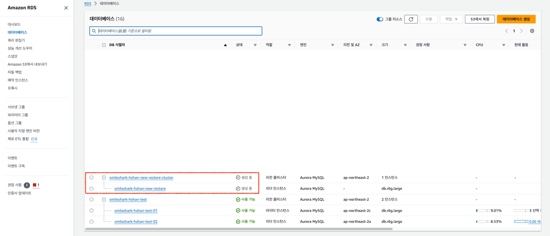This screenshot has height=236, width=550.
Task: Click the Create database orange button
Action: click(x=516, y=19)
